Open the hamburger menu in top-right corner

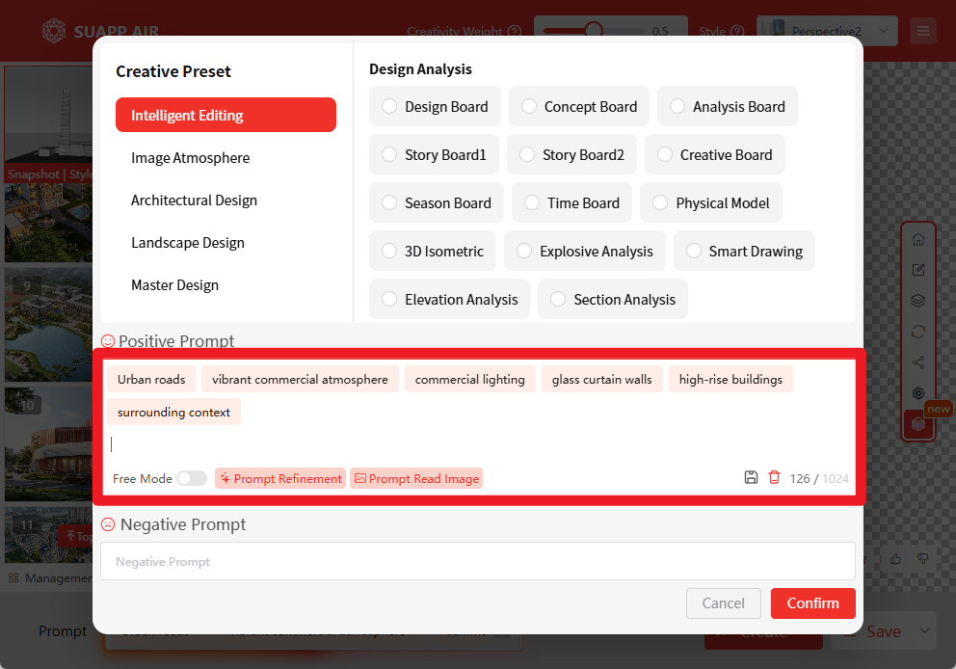coord(923,31)
